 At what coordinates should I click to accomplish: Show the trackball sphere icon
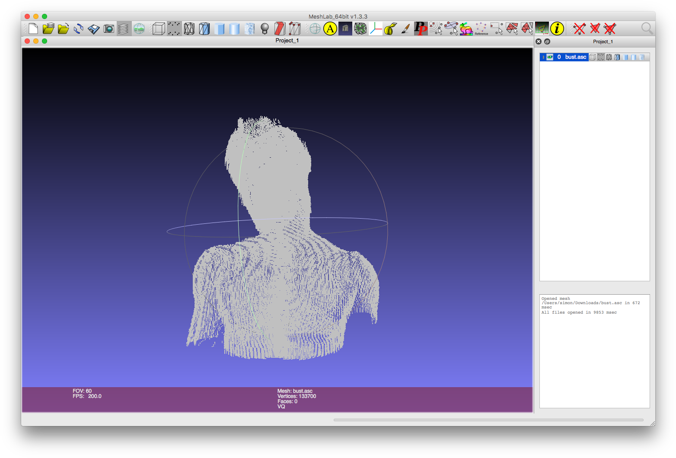(x=315, y=29)
